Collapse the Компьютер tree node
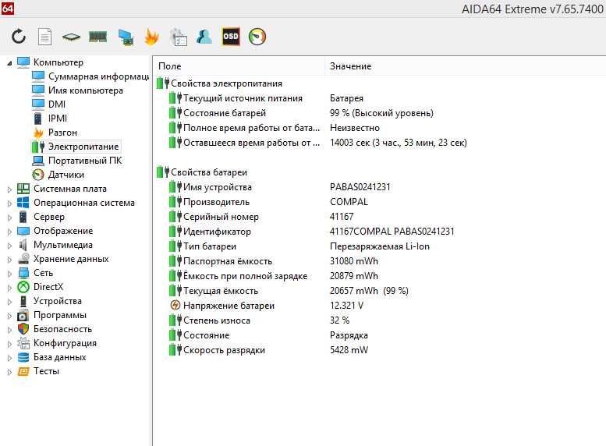Screen dimensions: 606x446 (x=9, y=62)
